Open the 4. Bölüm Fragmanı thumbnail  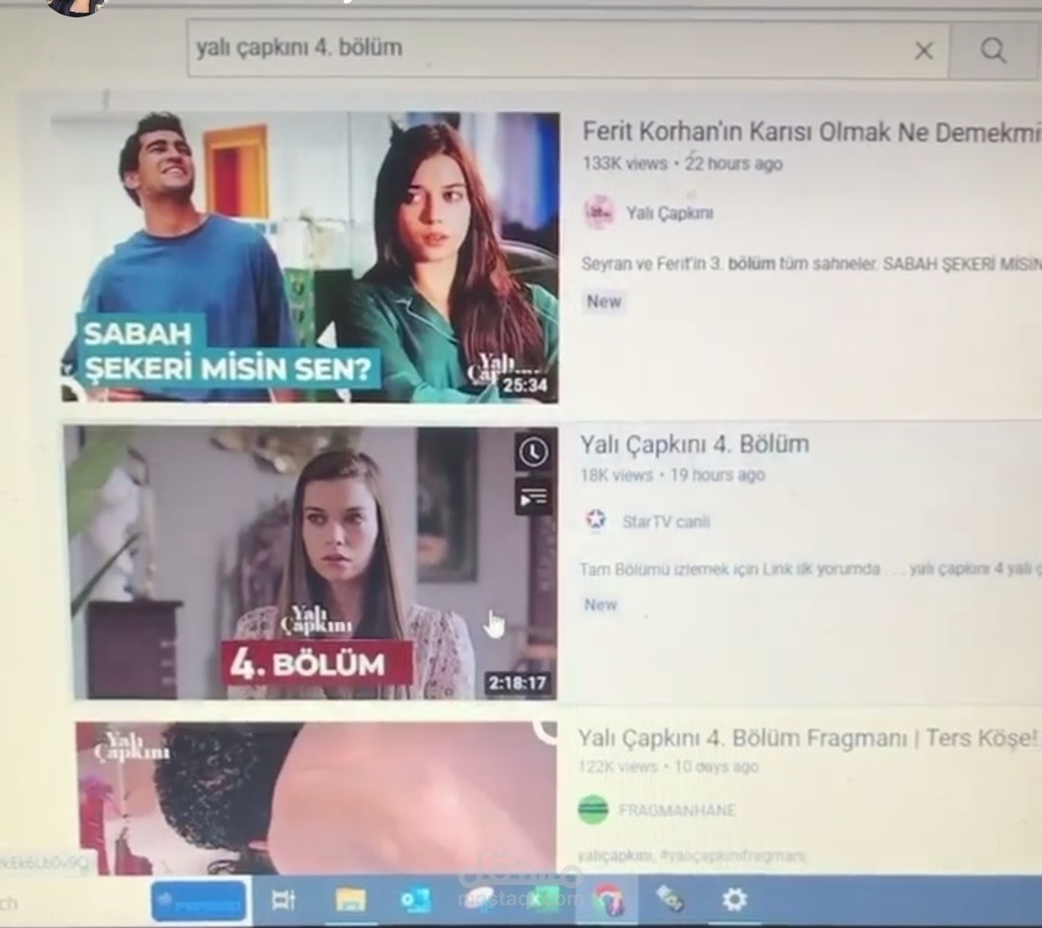[x=316, y=799]
